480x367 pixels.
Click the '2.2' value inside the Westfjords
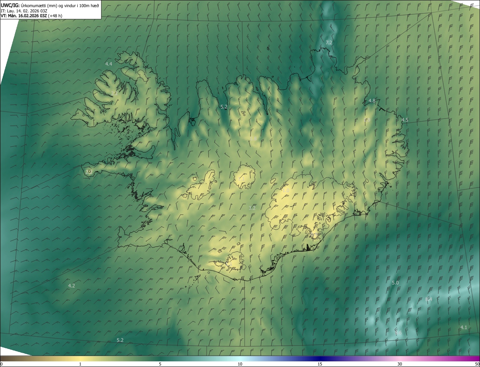pos(114,93)
